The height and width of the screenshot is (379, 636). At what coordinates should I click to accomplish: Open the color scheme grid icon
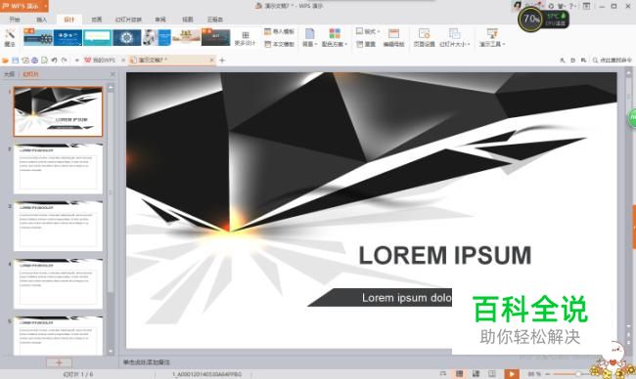pos(335,33)
